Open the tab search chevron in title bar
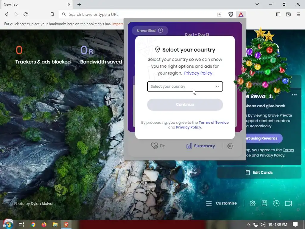305x229 pixels. tap(257, 4)
